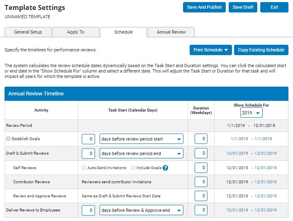Expand 'days before review period end' dropdown
Viewport: 293px width, 221px height.
pos(142,153)
